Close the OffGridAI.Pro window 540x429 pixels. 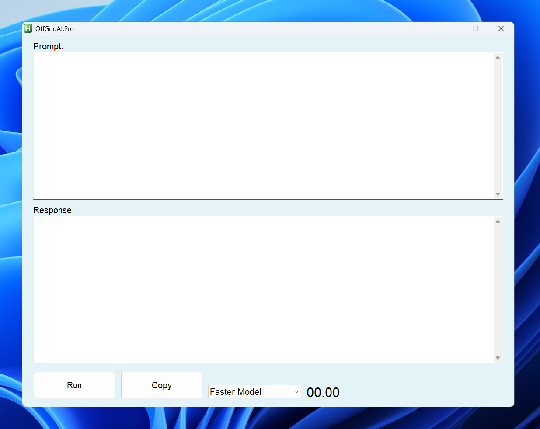(x=501, y=28)
